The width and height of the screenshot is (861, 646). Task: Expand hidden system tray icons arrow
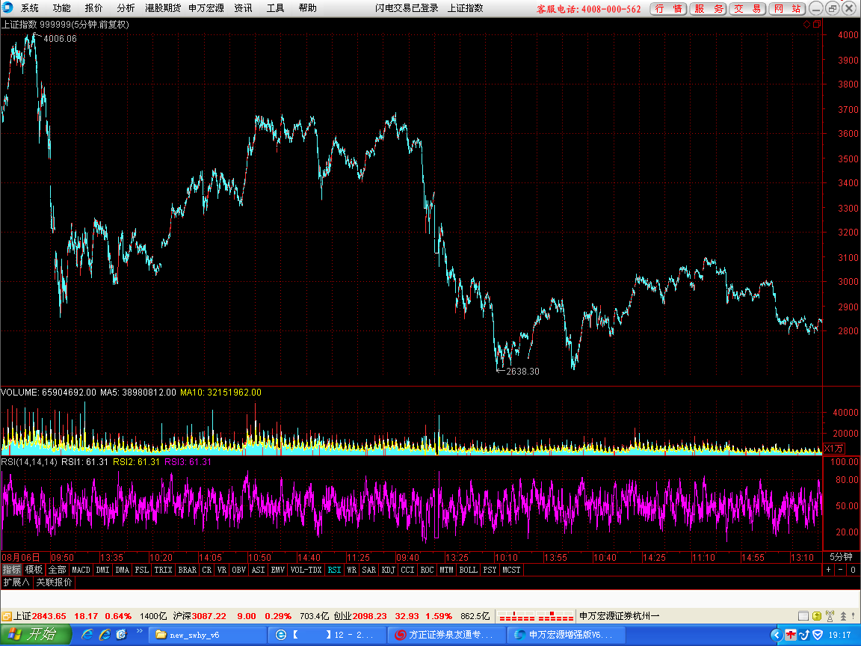pyautogui.click(x=776, y=635)
